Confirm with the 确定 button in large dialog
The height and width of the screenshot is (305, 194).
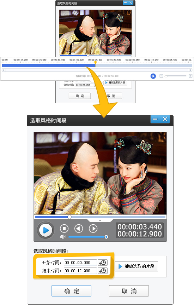71,291
